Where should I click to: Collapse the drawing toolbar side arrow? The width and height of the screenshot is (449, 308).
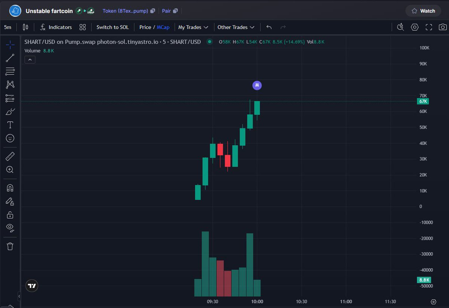pyautogui.click(x=19, y=297)
